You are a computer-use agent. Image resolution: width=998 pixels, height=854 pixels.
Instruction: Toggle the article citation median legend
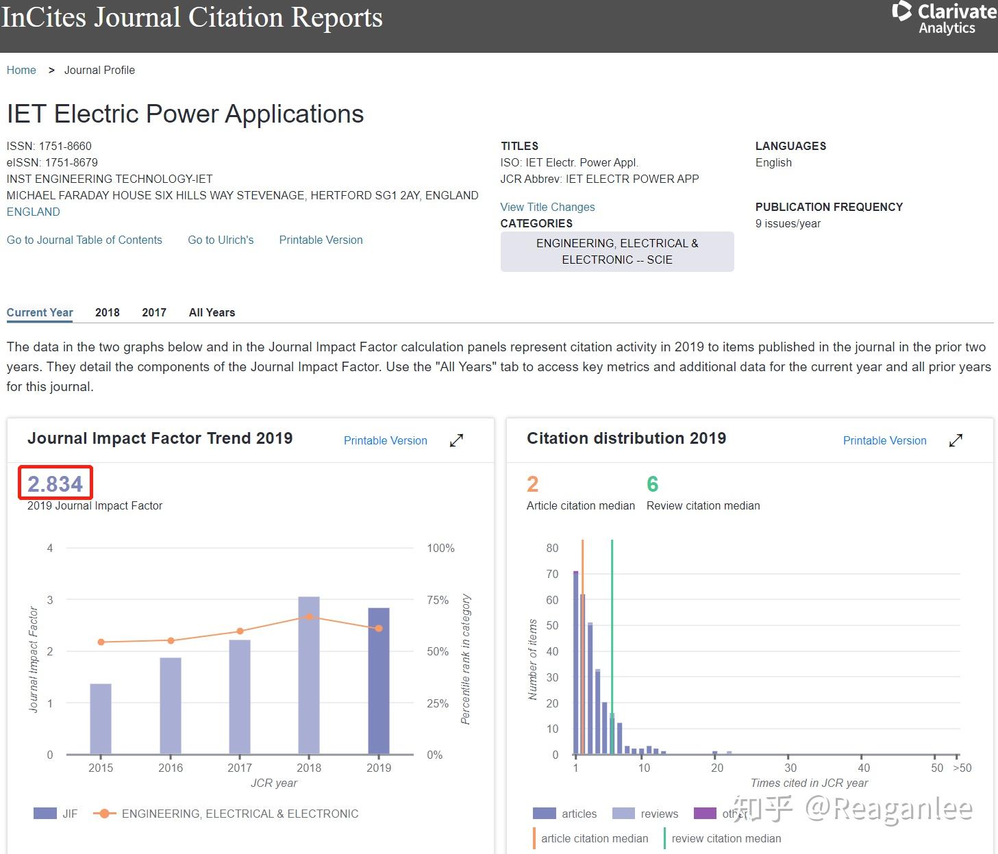[x=590, y=838]
